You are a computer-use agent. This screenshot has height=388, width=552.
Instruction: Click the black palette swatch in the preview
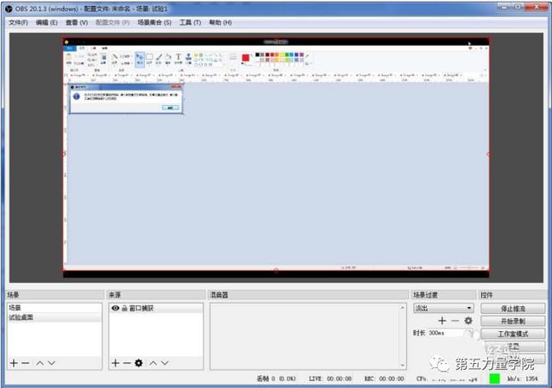pos(257,54)
